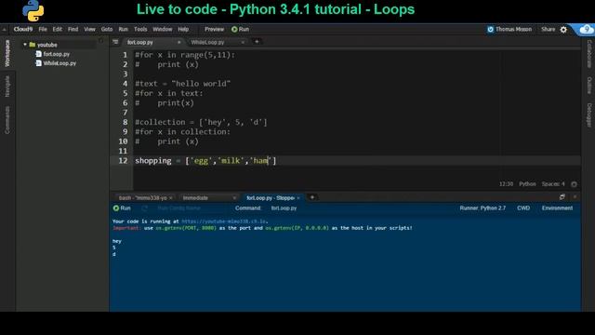Viewport: 595px width, 335px height.
Task: Click the 'hey' output line in console
Action: [117, 241]
